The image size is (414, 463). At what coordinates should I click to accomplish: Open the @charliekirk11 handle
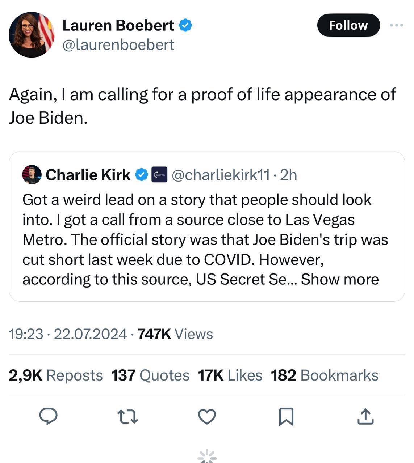pyautogui.click(x=221, y=175)
